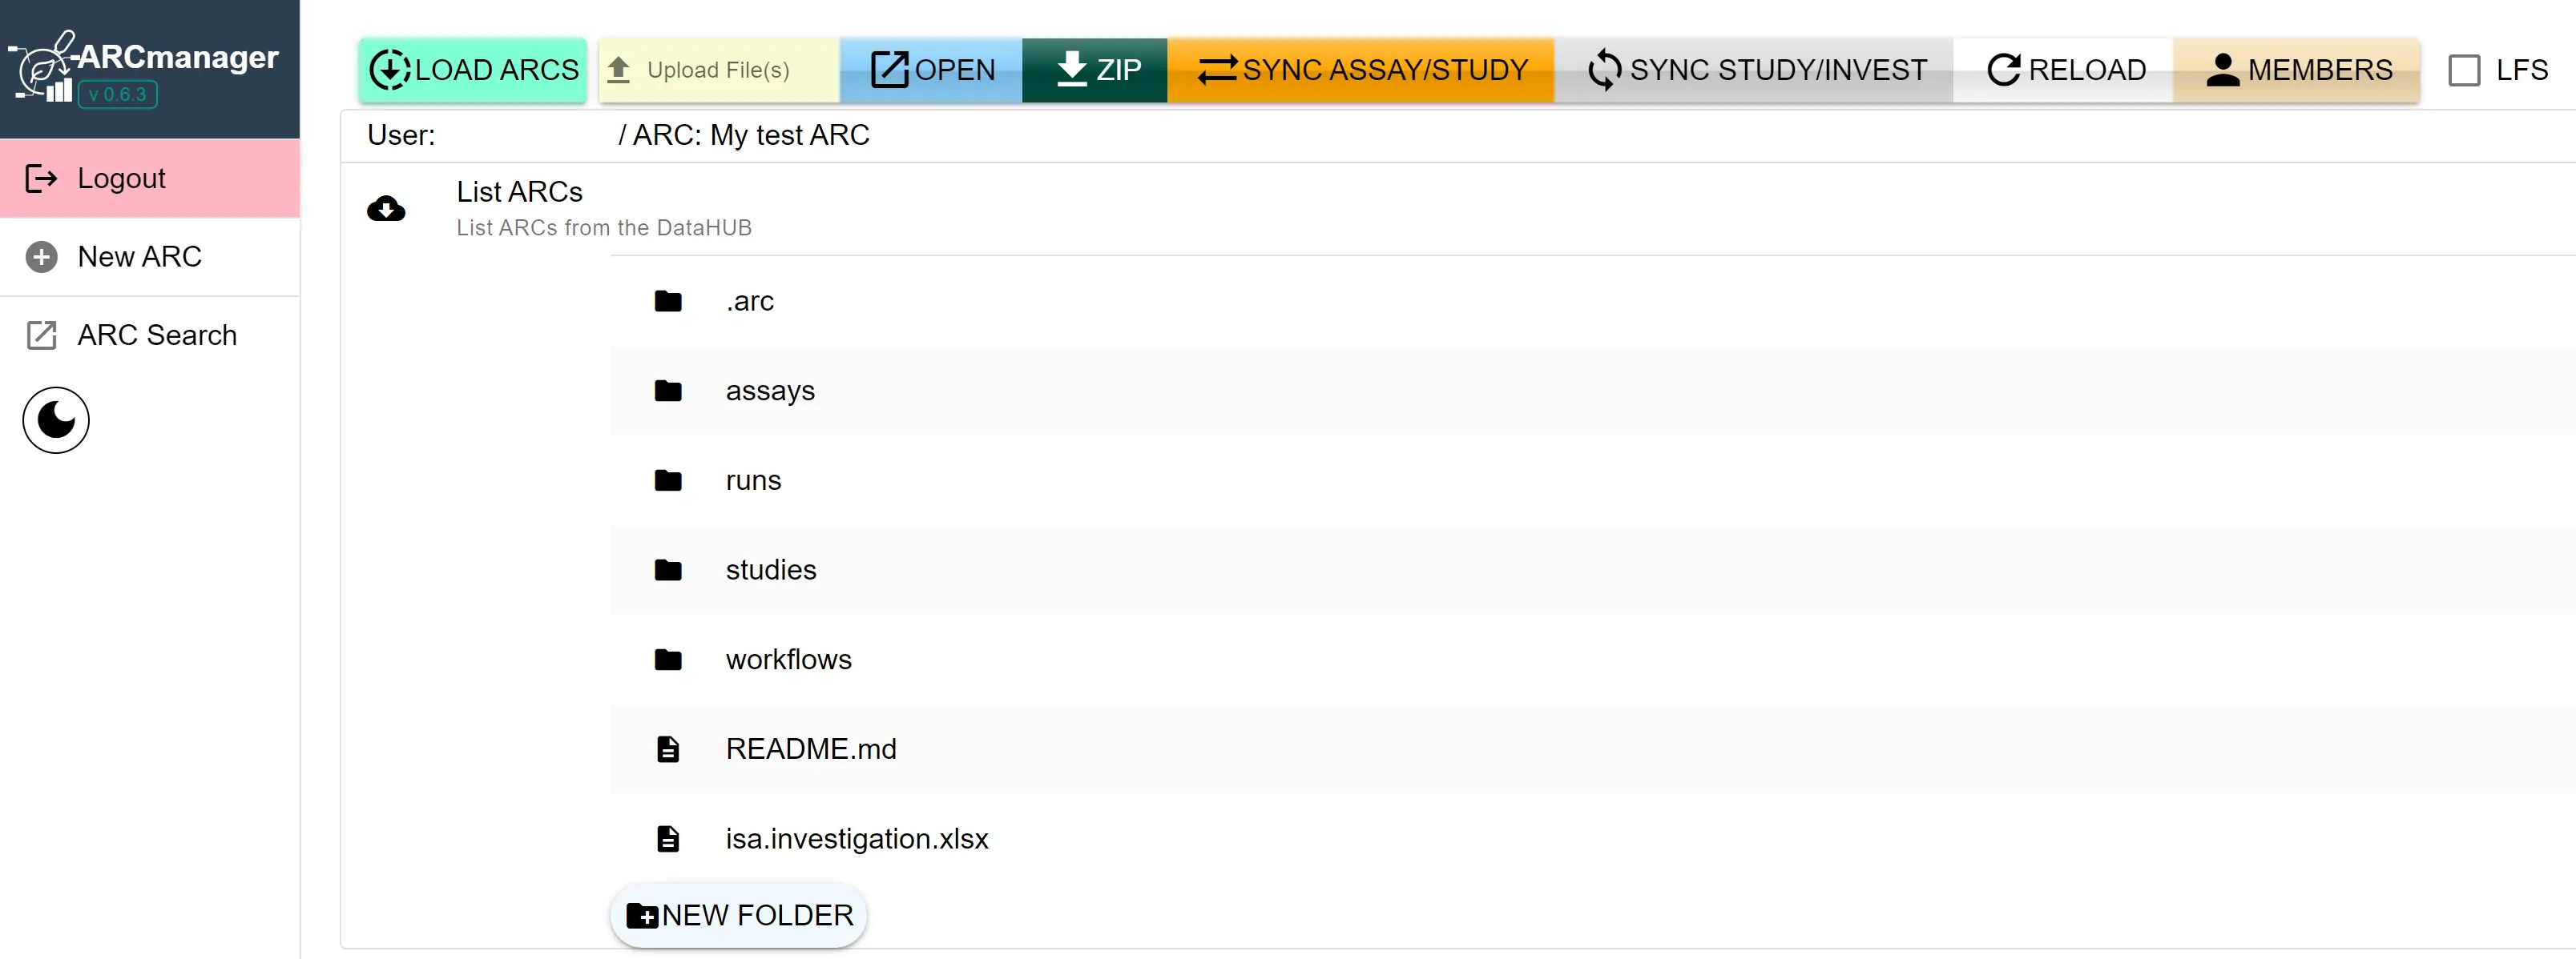
Task: Expand the studies folder
Action: tap(770, 569)
